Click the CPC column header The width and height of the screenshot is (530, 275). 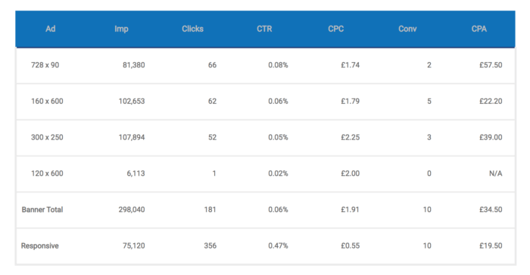(336, 29)
